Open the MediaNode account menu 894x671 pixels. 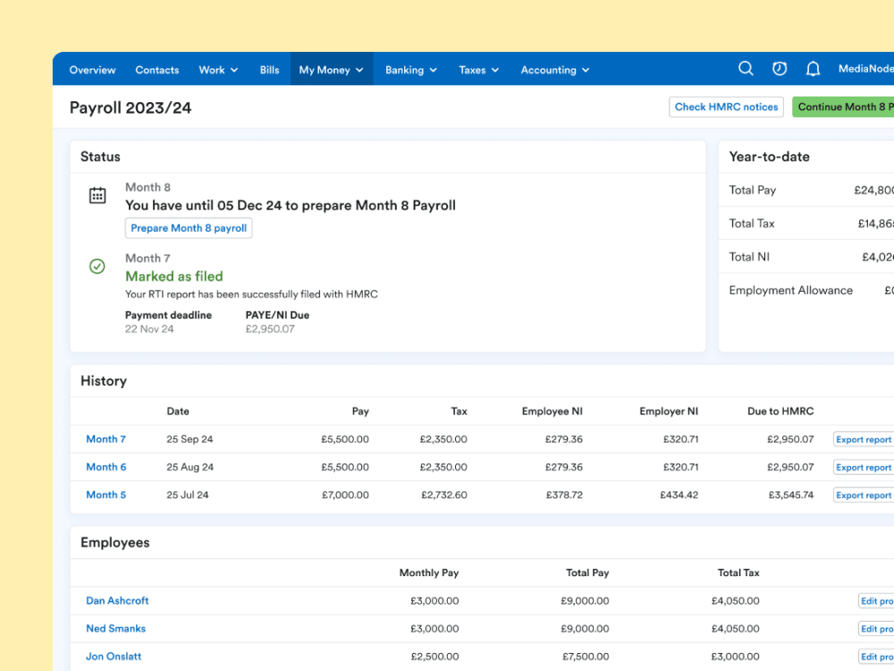(x=864, y=68)
